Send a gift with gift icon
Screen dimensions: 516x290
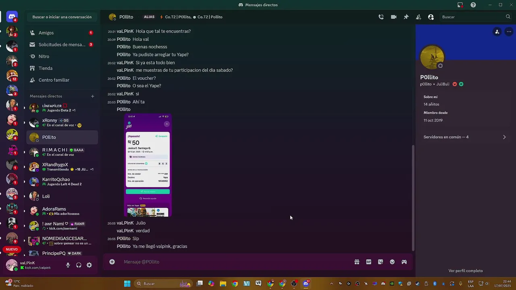click(357, 262)
